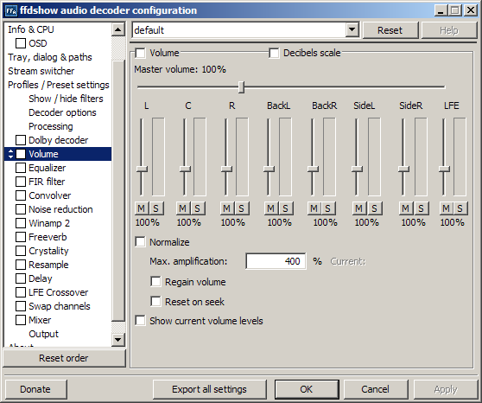Open the Decoder options page
This screenshot has height=403, width=482.
tap(62, 112)
